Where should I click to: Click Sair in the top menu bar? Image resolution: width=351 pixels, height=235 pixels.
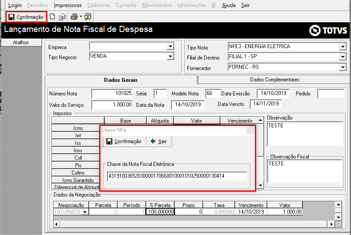point(245,5)
